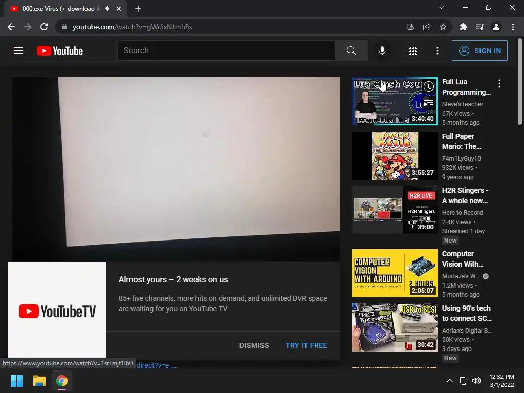Show hidden system tray icons
Viewport: 524px width, 393px height.
tap(450, 381)
